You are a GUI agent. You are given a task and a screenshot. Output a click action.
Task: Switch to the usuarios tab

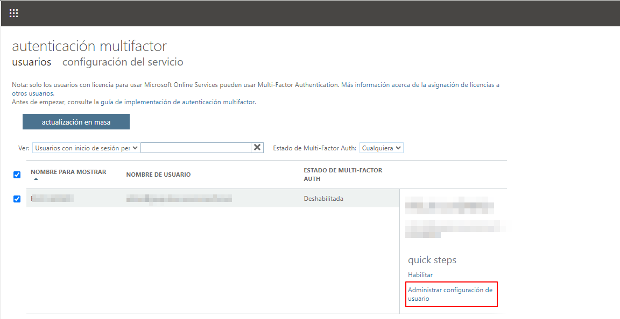(32, 62)
